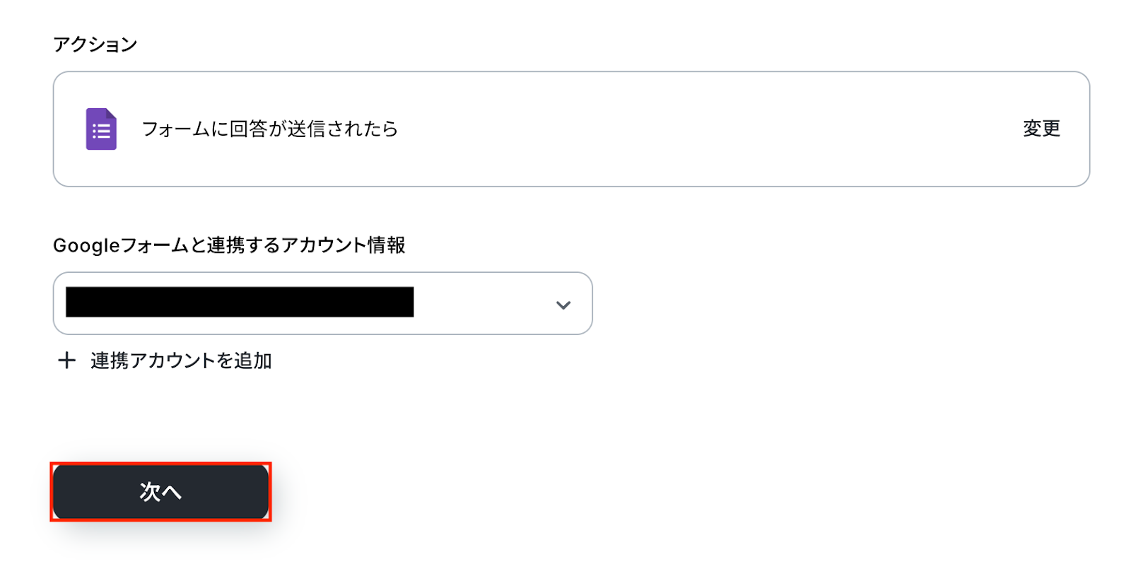
Task: Click the アクション section heading
Action: click(95, 45)
